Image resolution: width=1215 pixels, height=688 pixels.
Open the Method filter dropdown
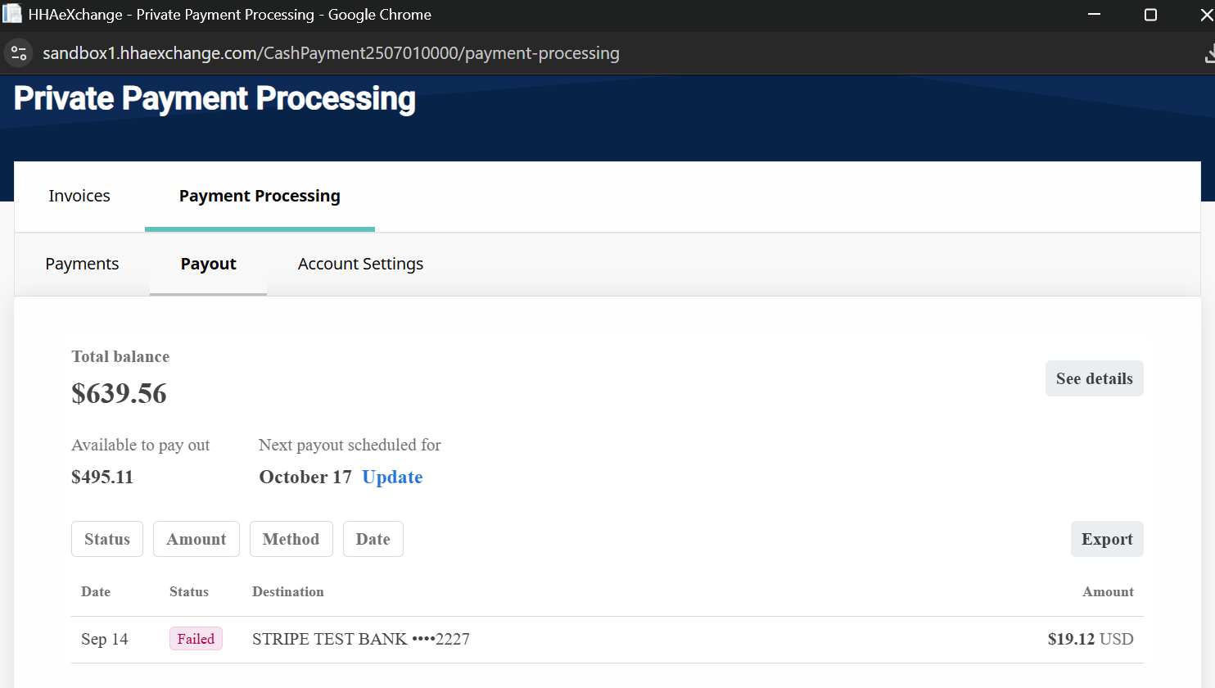291,539
